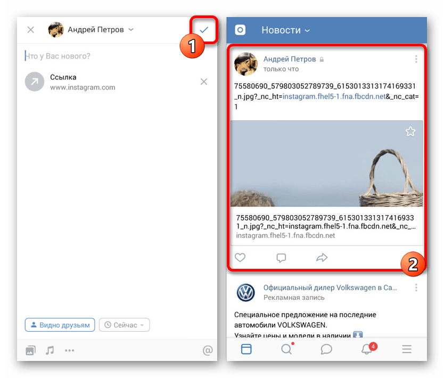
Task: Open Андрей Петров name link in feed
Action: coord(290,59)
